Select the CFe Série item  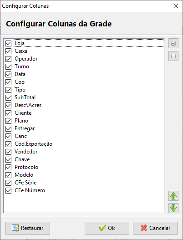(x=25, y=183)
